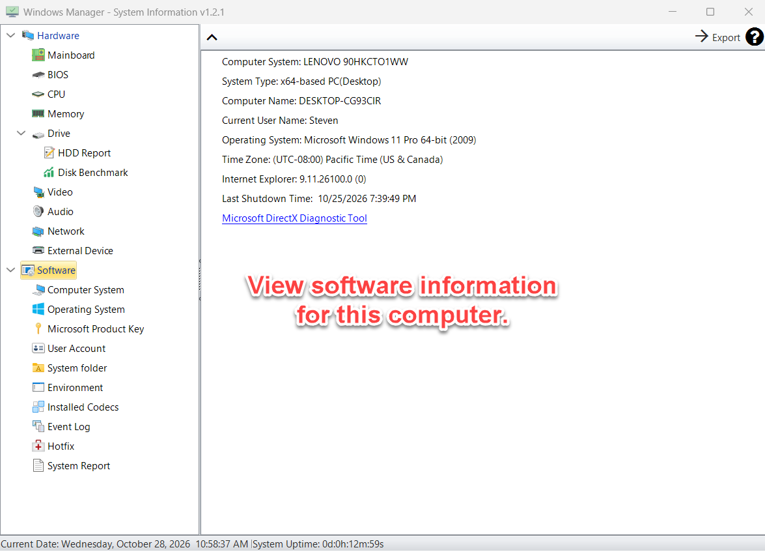Click the HDD Report icon
The image size is (765, 552).
(49, 153)
